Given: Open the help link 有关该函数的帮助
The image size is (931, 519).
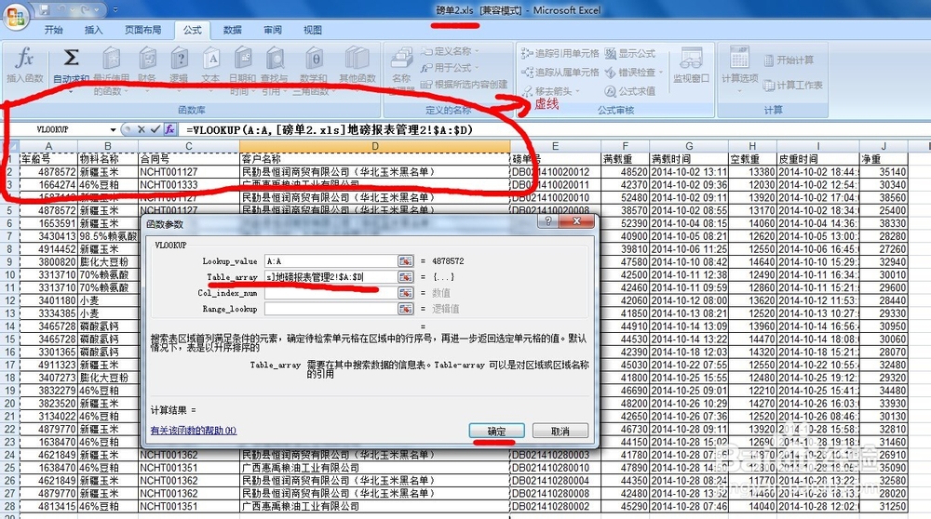Looking at the screenshot, I should (194, 431).
